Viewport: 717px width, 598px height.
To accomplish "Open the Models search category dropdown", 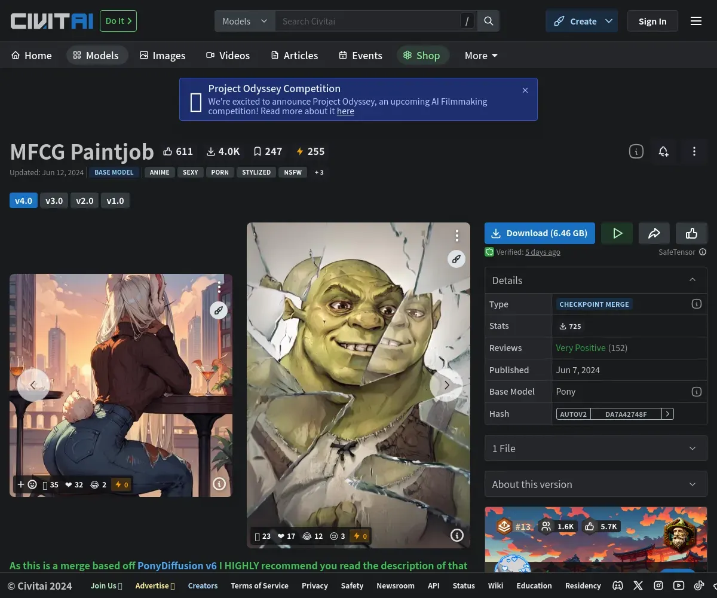I will pyautogui.click(x=245, y=21).
